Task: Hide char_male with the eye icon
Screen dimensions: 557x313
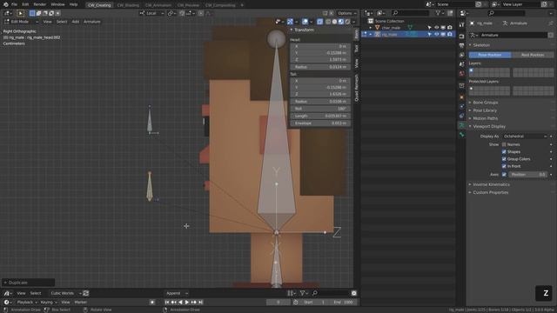Action: pyautogui.click(x=437, y=28)
